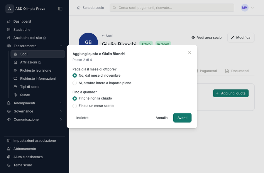Open the MM user account dropdown
The image size is (264, 173).
[247, 8]
